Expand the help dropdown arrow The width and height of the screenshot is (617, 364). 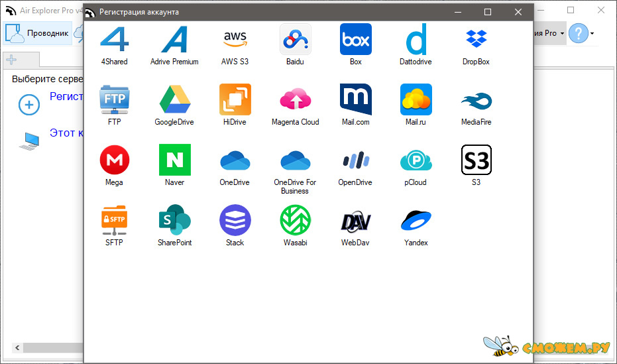click(x=592, y=33)
